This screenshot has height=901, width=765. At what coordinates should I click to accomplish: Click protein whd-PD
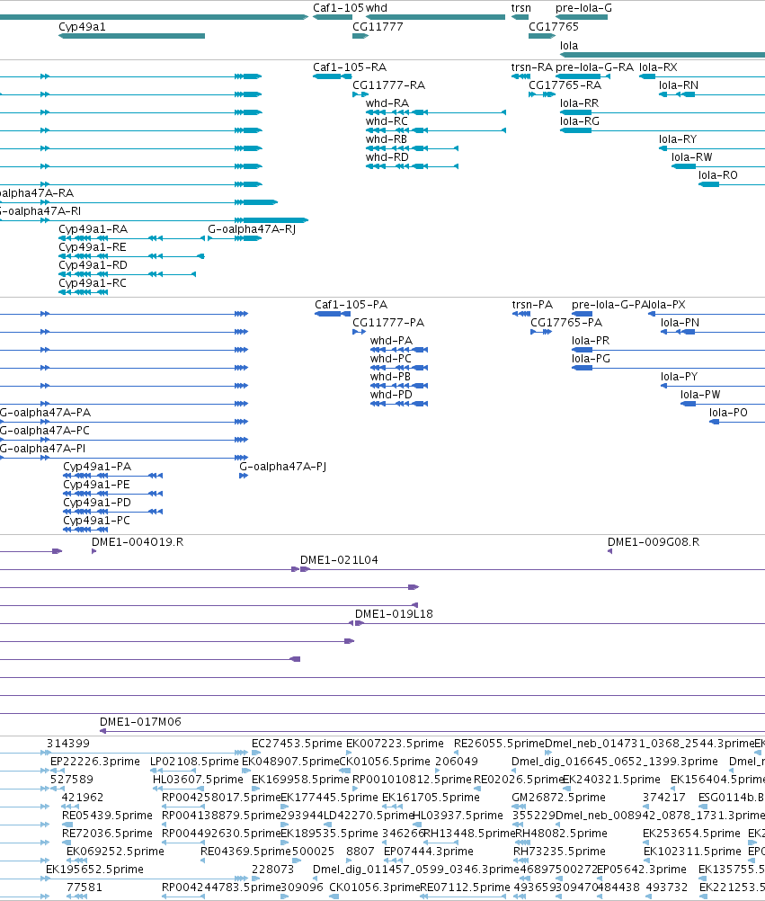pos(399,404)
